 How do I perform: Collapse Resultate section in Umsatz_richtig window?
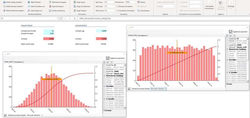227,60
